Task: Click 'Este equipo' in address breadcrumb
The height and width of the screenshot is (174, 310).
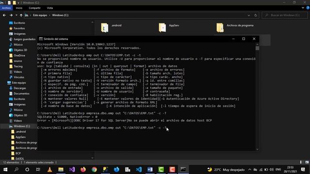Action: pos(40,15)
